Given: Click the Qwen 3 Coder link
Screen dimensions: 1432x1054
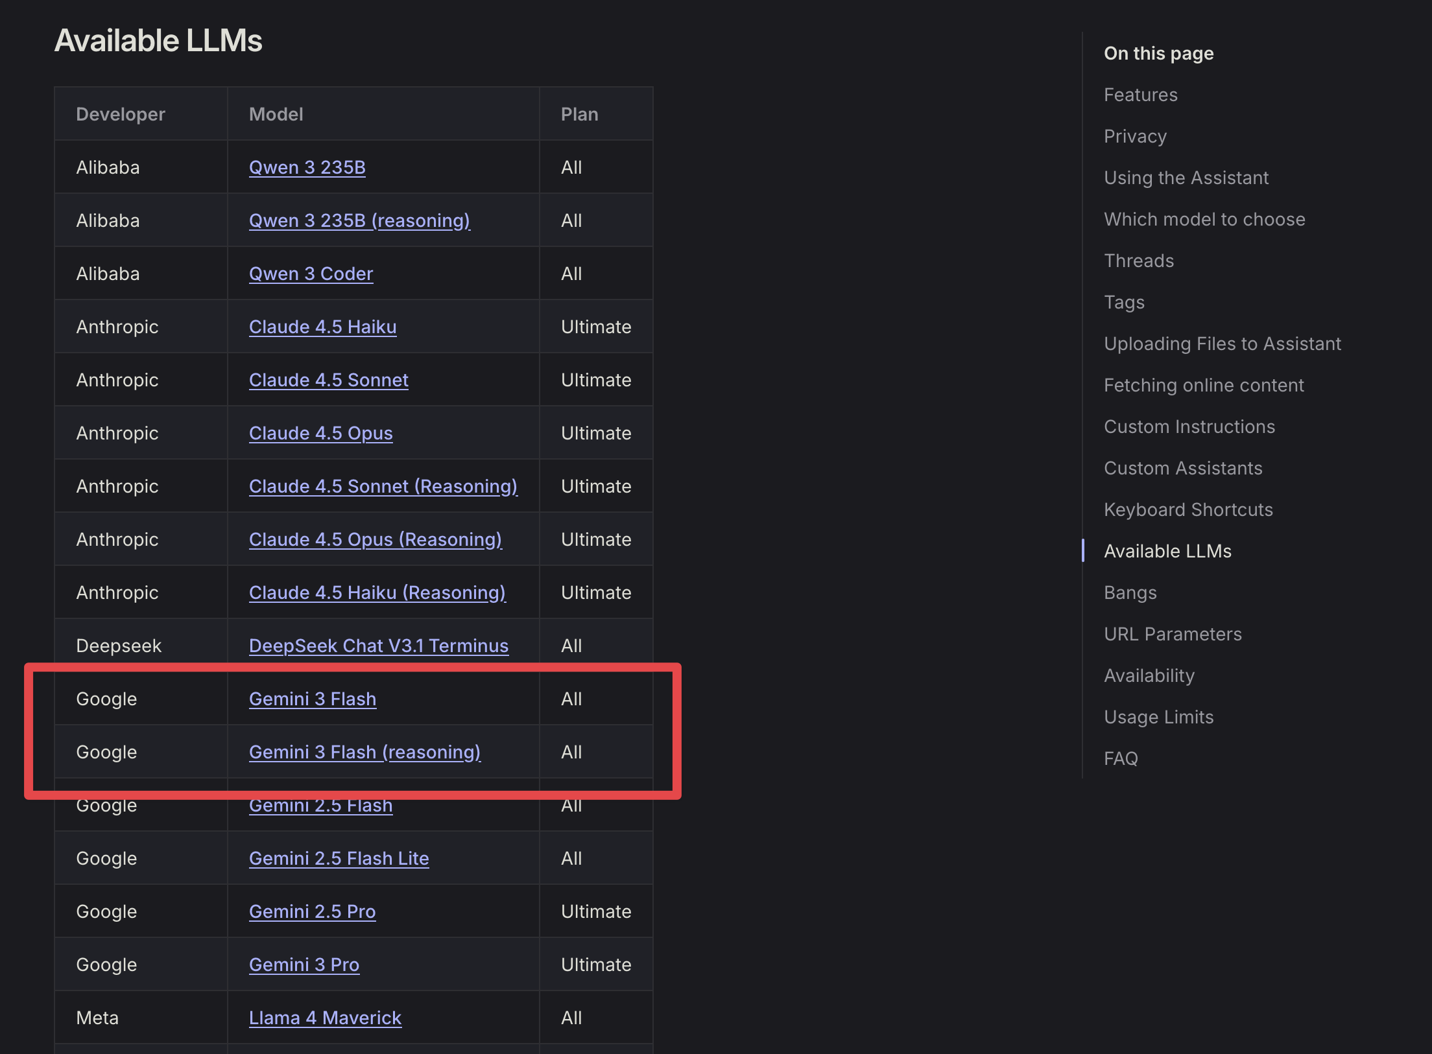Looking at the screenshot, I should 311,274.
